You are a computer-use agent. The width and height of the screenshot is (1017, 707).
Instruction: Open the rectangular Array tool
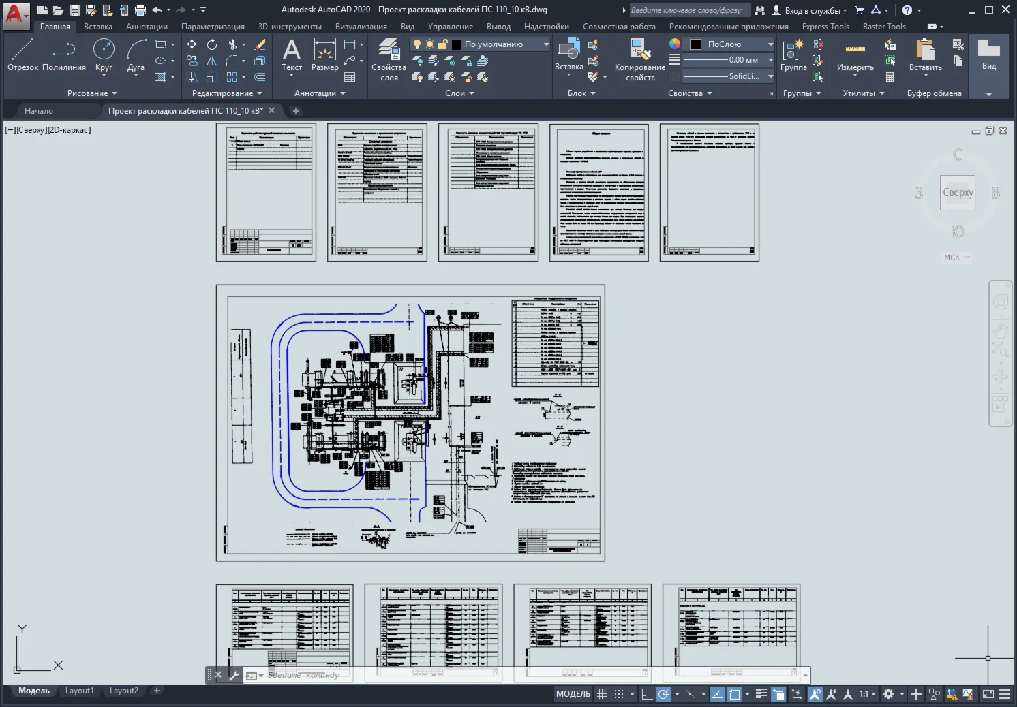point(232,77)
